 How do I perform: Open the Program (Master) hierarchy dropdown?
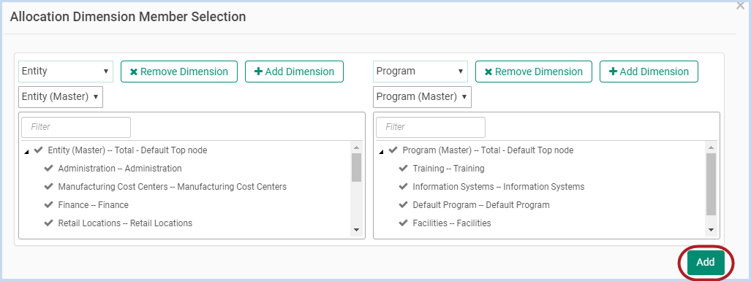(422, 96)
